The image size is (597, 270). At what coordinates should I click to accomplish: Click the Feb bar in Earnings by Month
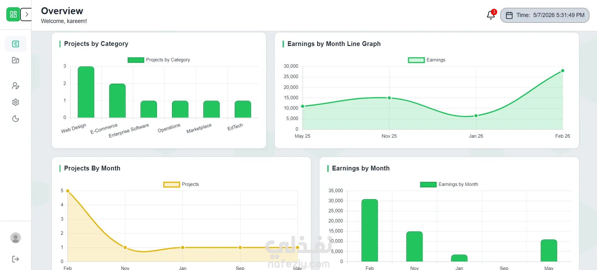pos(370,230)
